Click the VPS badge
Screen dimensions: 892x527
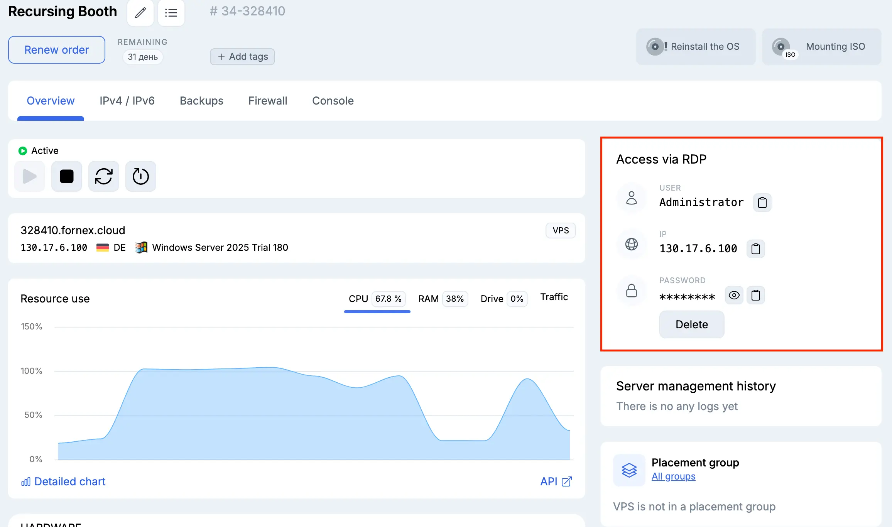pyautogui.click(x=561, y=230)
